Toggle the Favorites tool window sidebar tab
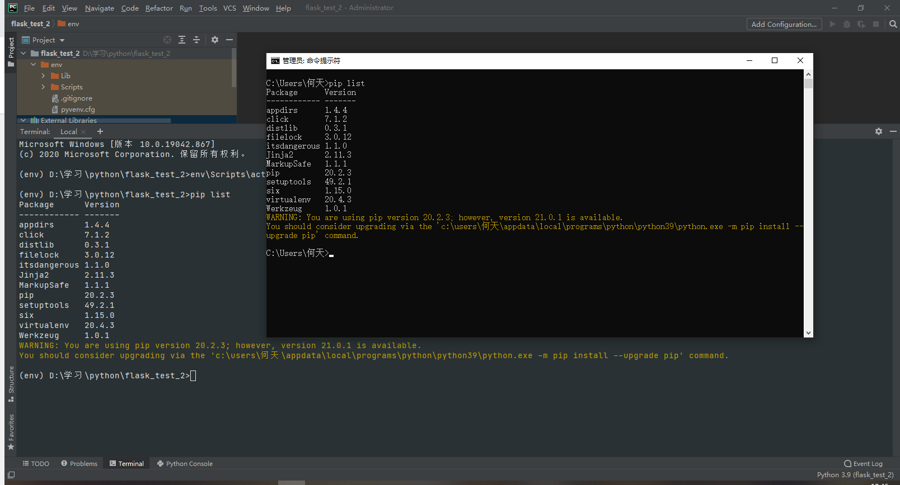Screen dimensions: 900x485 click(x=11, y=432)
